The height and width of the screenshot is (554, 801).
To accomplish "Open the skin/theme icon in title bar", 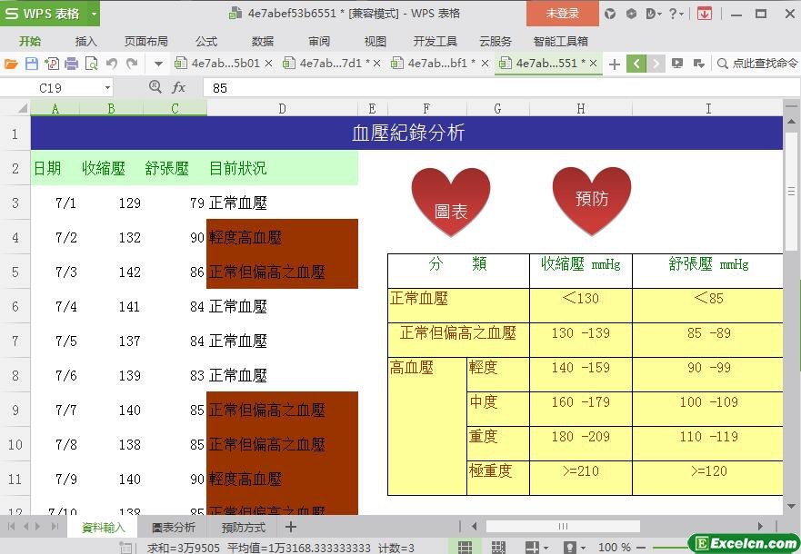I will [x=610, y=14].
